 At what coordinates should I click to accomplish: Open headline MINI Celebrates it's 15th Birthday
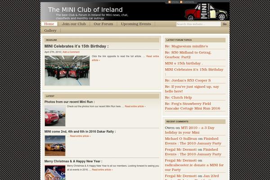[76, 46]
